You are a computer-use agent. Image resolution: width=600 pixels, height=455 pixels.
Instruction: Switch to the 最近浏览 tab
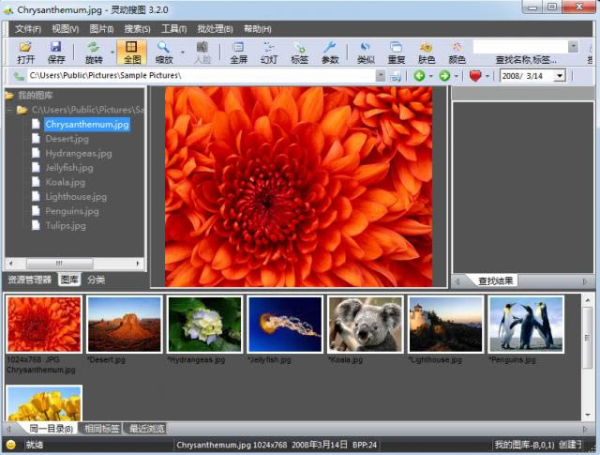pos(147,429)
